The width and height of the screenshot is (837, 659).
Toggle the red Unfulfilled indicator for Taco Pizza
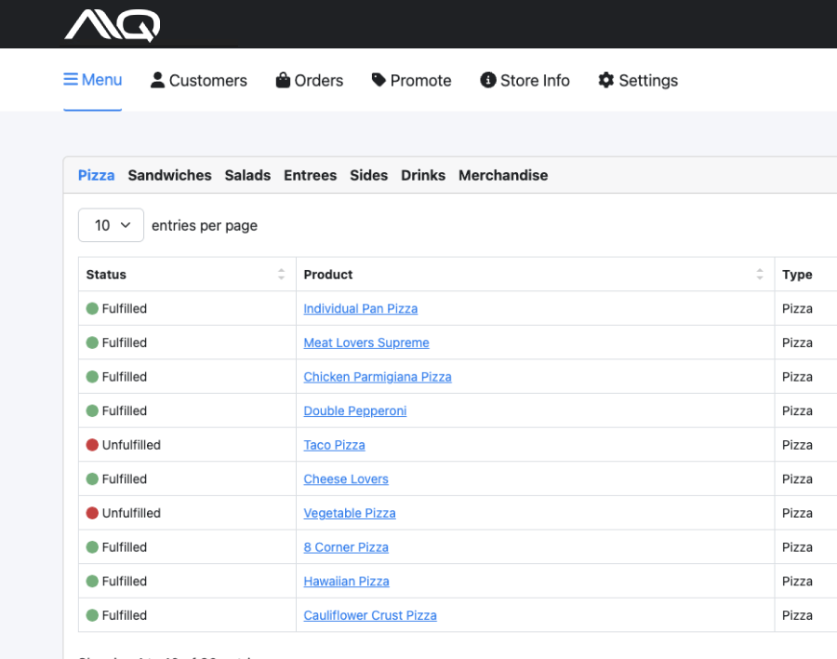(x=92, y=444)
